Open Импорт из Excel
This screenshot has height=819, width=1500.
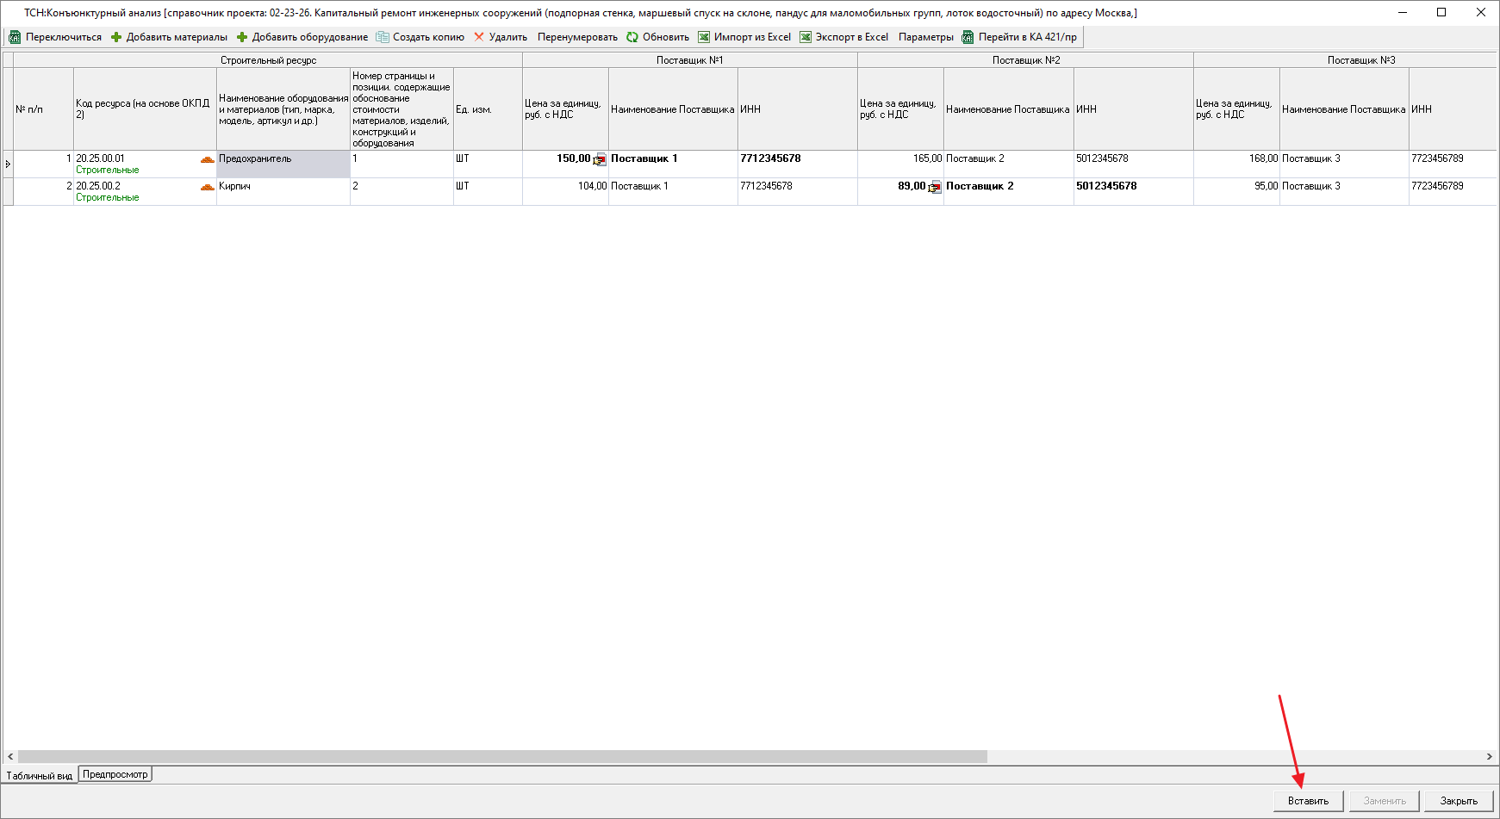704,37
